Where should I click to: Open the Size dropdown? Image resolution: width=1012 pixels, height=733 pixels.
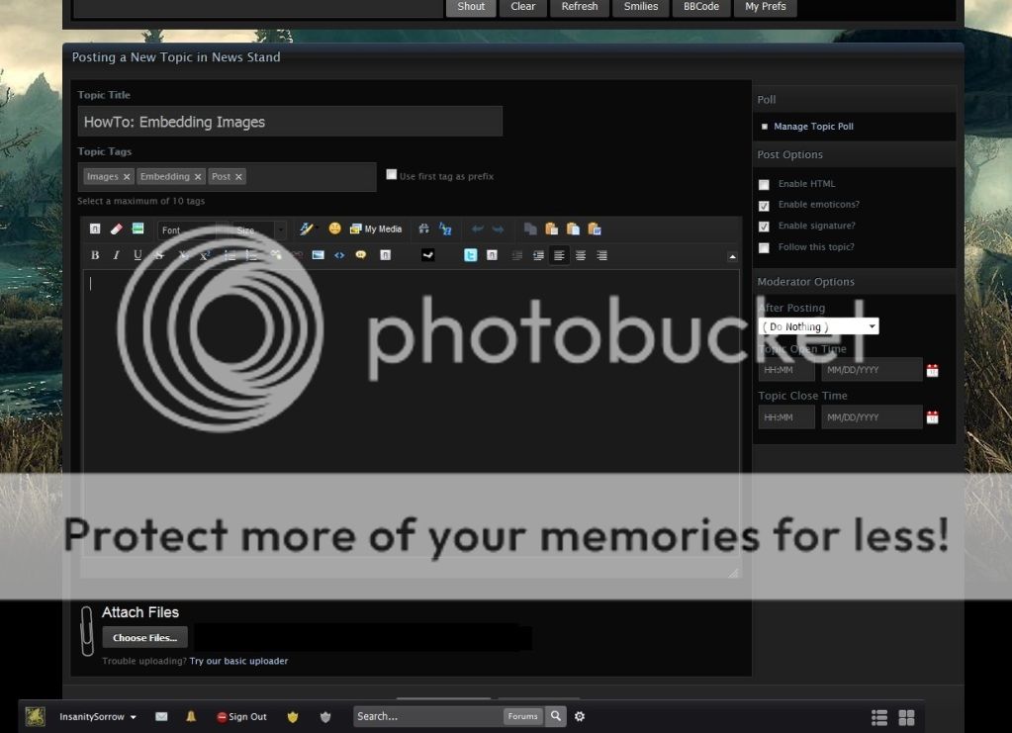(259, 229)
